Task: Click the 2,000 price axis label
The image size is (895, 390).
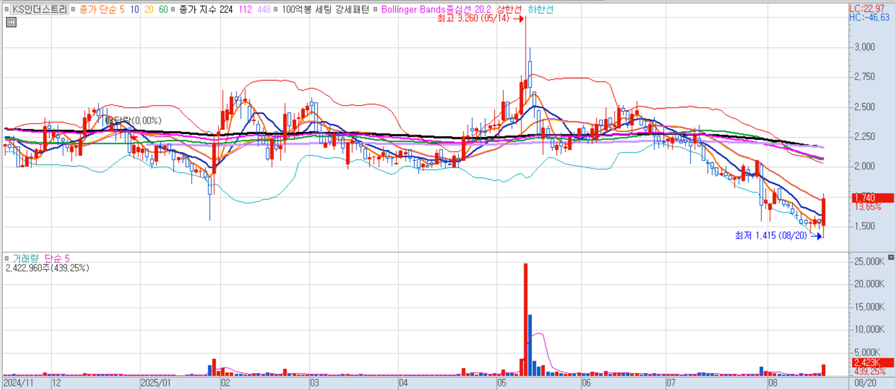Action: tap(865, 166)
